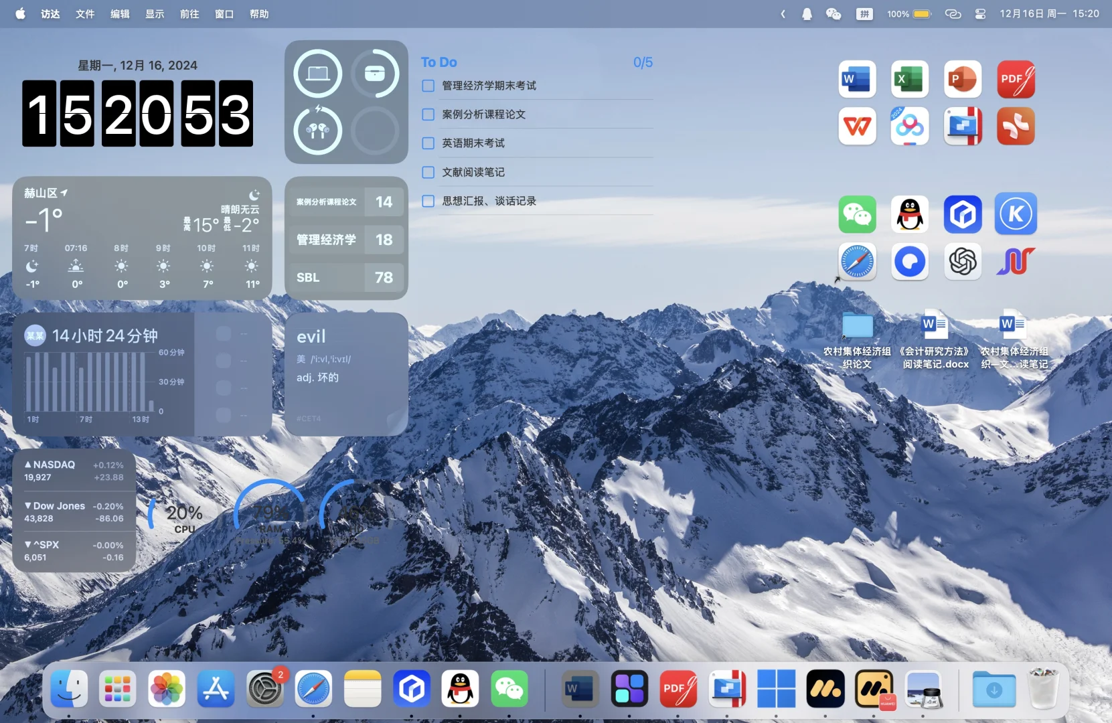Check off 案例分析课程论文 in To Do
1112x723 pixels.
(428, 114)
